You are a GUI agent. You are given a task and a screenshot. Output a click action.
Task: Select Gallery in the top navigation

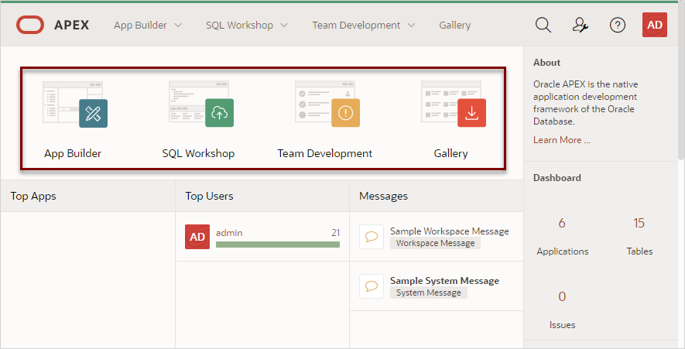pos(455,26)
